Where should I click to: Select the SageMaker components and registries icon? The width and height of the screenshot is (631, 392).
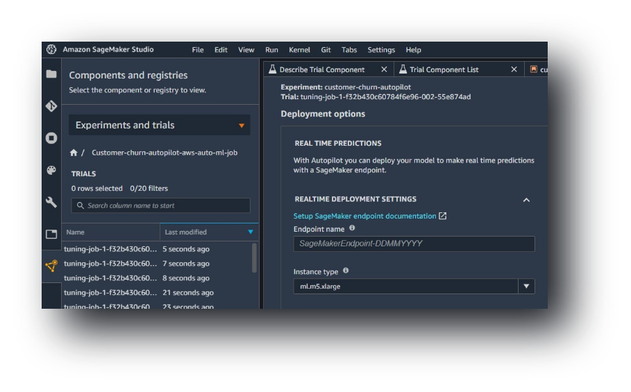coord(51,266)
